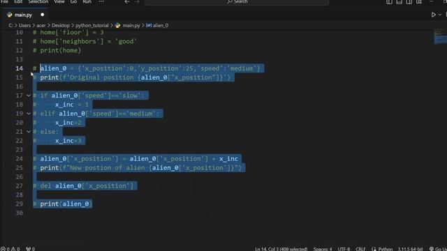
Task: Go back with the left arrow
Action: (x=127, y=1)
